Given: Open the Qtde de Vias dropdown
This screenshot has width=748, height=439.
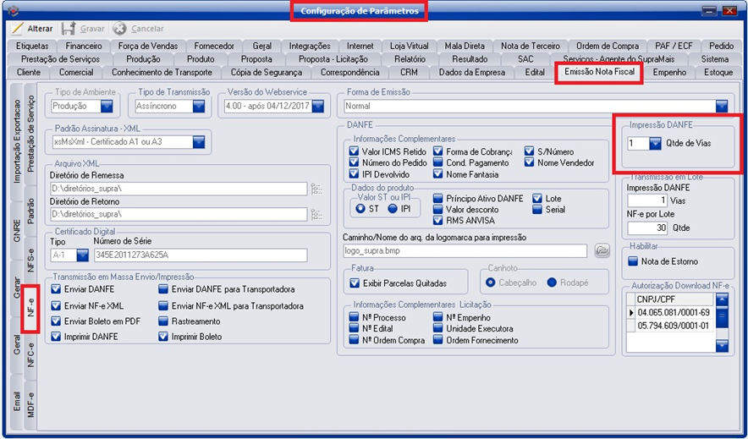Looking at the screenshot, I should pos(656,144).
